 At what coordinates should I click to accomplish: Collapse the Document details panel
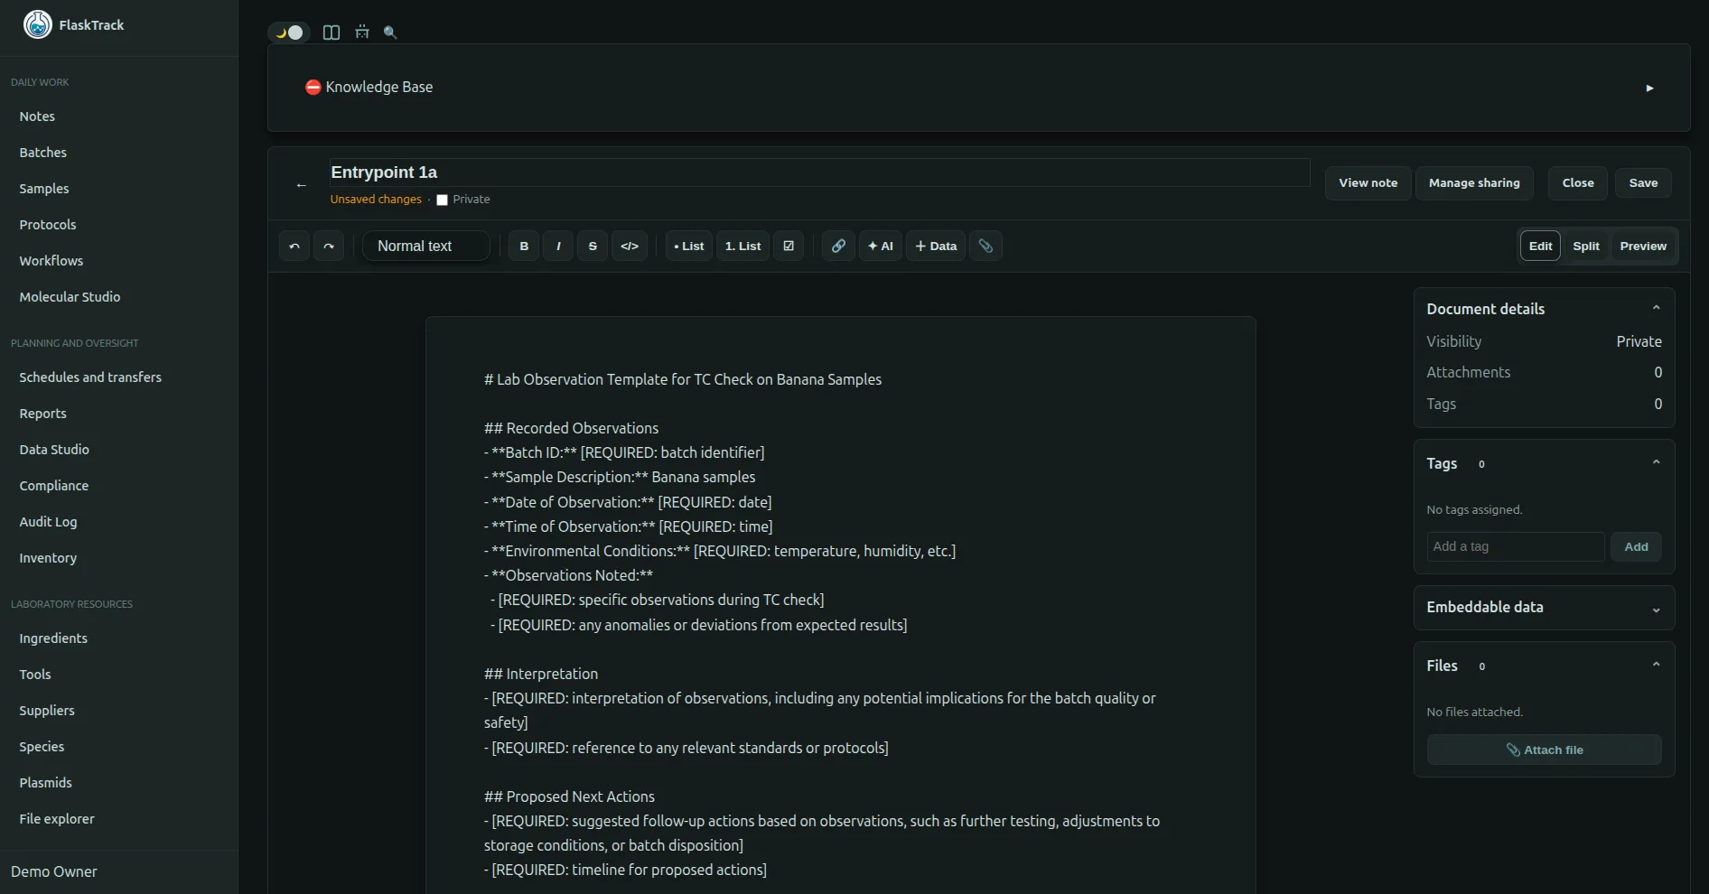point(1656,308)
